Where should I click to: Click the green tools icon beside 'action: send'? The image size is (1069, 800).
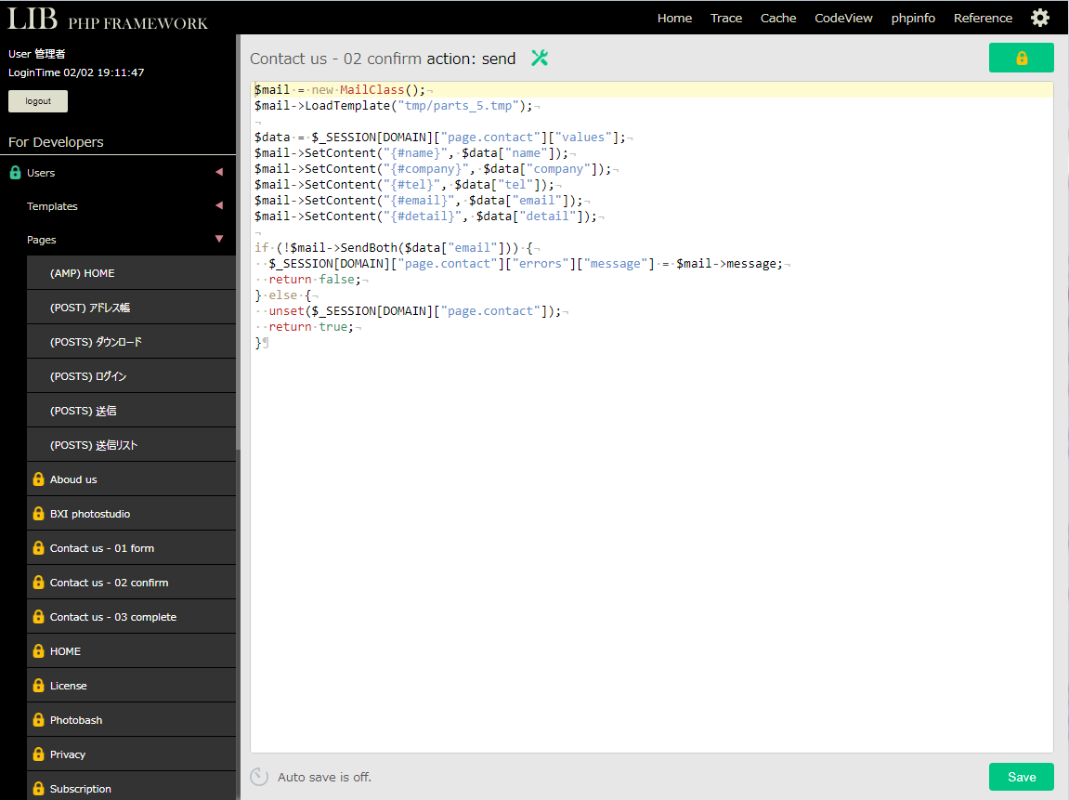click(540, 58)
